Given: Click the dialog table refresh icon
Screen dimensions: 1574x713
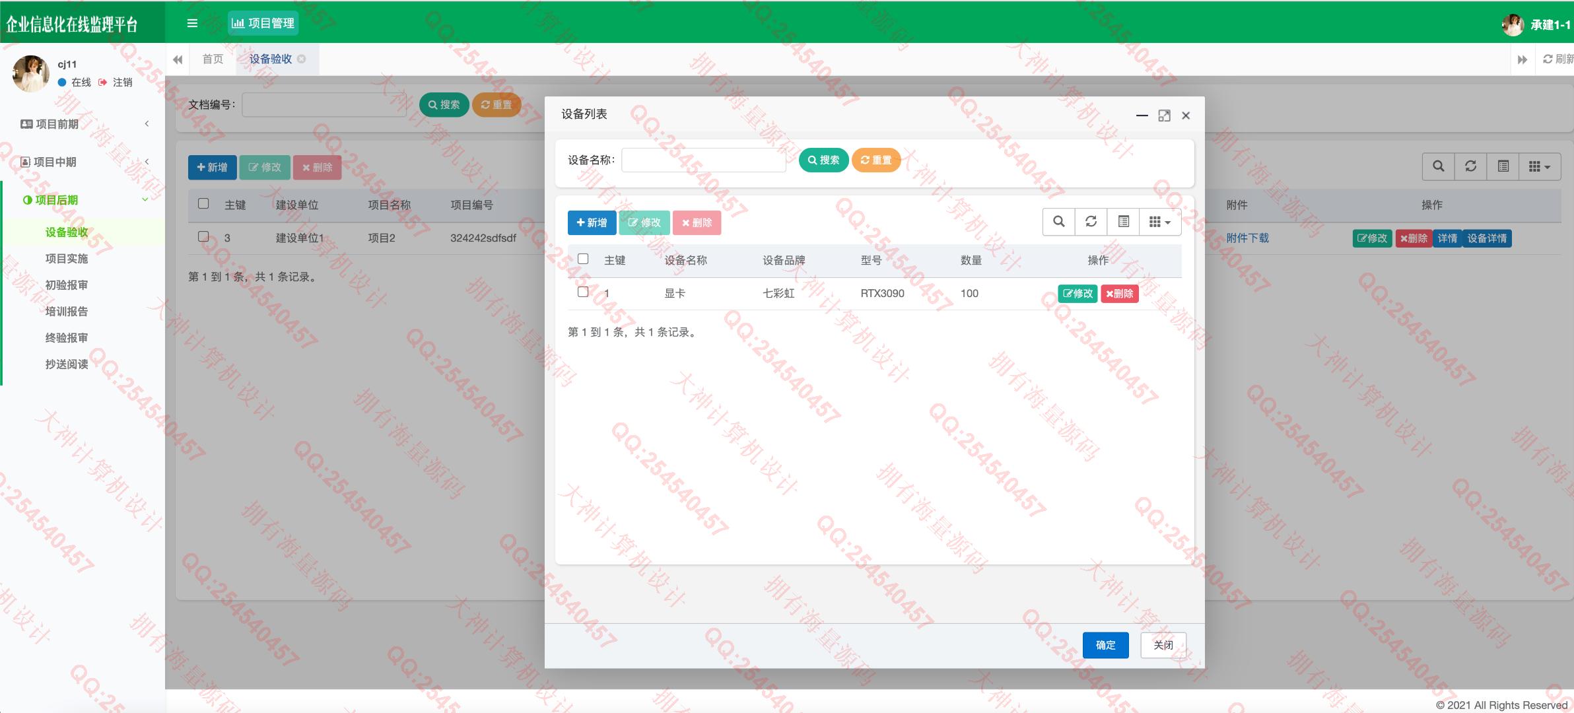Looking at the screenshot, I should [1091, 222].
